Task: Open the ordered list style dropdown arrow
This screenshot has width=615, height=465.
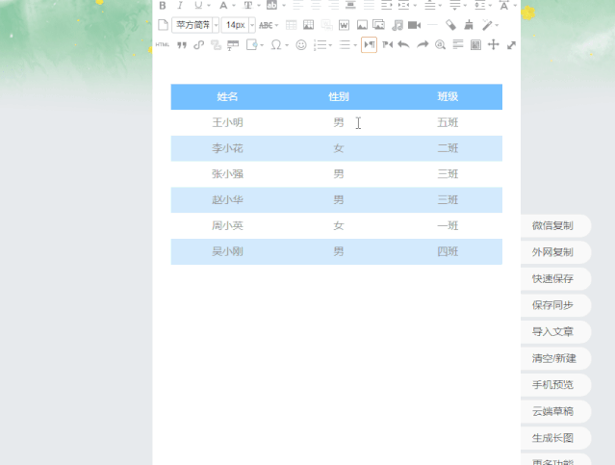Action: [x=330, y=44]
